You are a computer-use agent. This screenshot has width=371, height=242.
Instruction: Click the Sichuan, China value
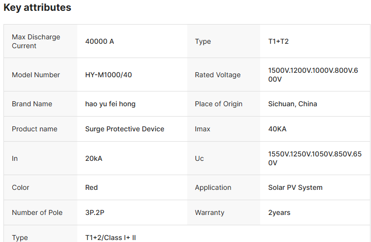pyautogui.click(x=293, y=104)
